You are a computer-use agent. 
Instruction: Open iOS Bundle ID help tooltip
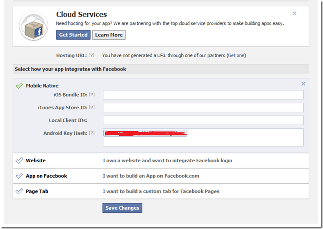[92, 95]
